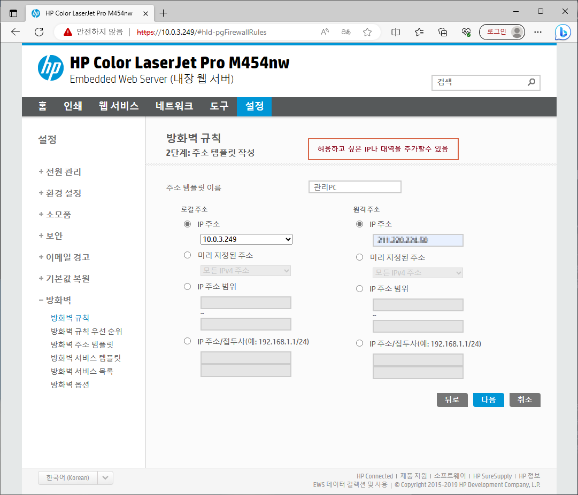Viewport: 578px width, 495px height.
Task: Open the 제품 지원 footer link
Action: 413,476
